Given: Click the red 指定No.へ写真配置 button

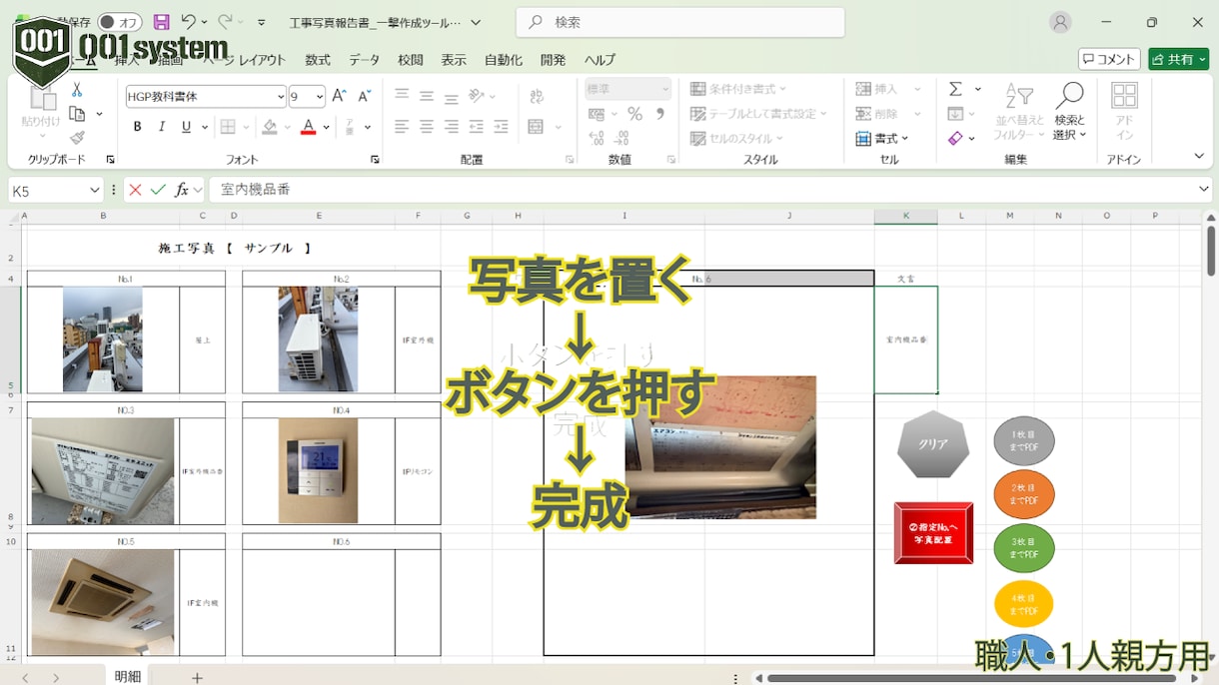Looking at the screenshot, I should tap(933, 533).
